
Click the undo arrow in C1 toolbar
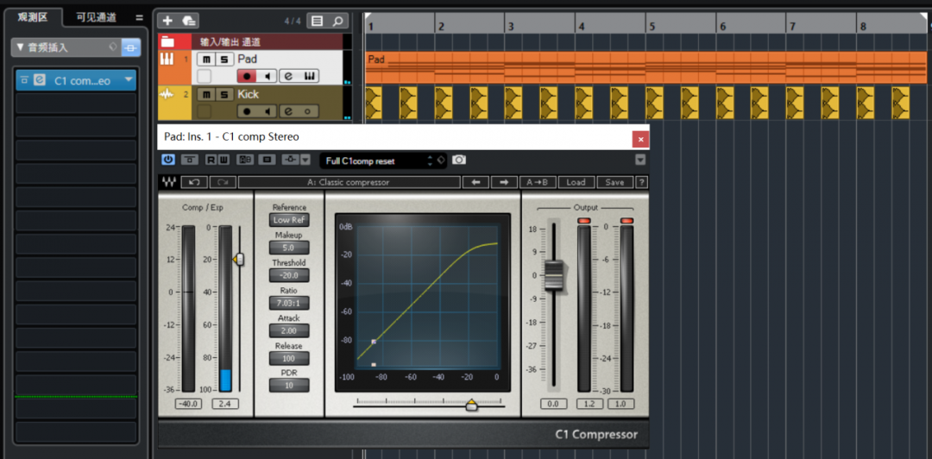[x=194, y=182]
